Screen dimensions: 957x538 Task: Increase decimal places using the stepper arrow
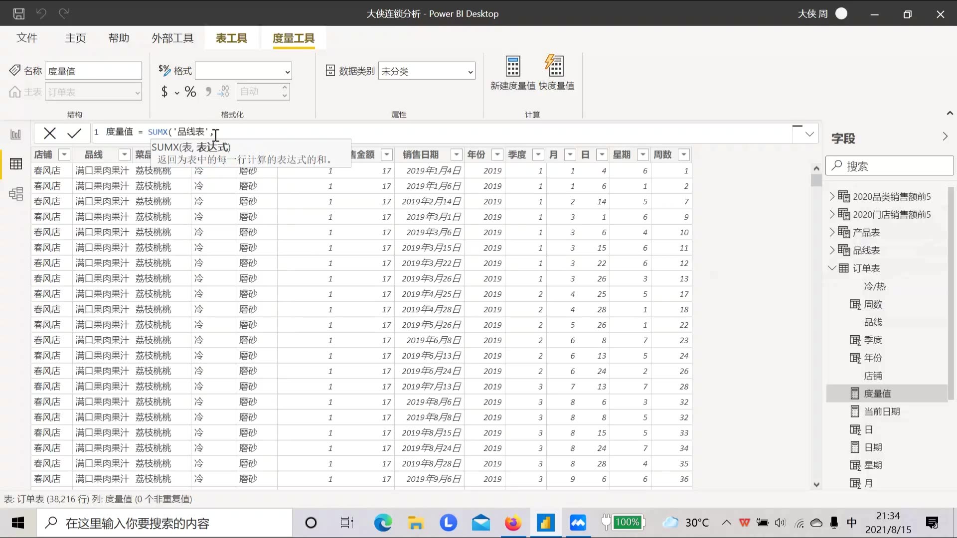click(284, 88)
